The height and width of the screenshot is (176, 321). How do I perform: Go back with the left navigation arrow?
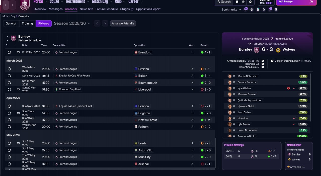(6, 5)
